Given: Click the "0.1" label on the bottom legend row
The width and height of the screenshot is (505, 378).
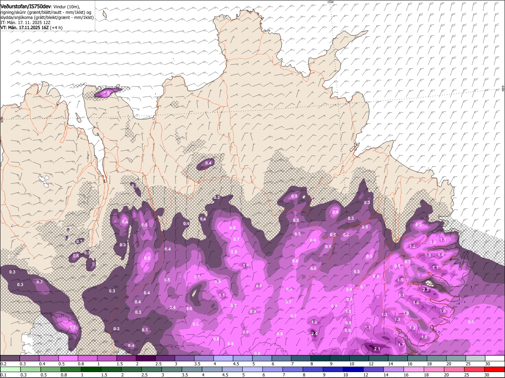Looking at the screenshot, I should pos(3,375).
